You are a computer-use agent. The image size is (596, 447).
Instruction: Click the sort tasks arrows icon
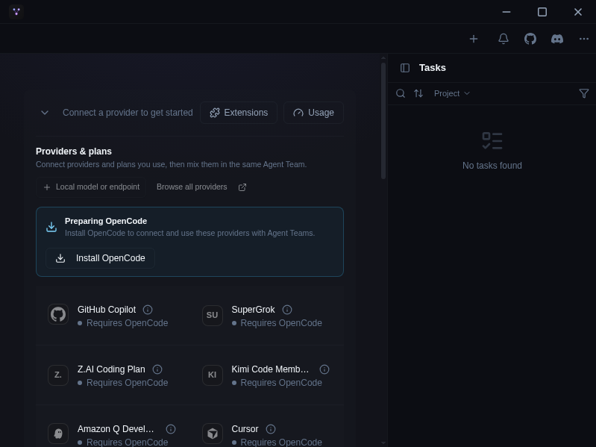pos(418,93)
